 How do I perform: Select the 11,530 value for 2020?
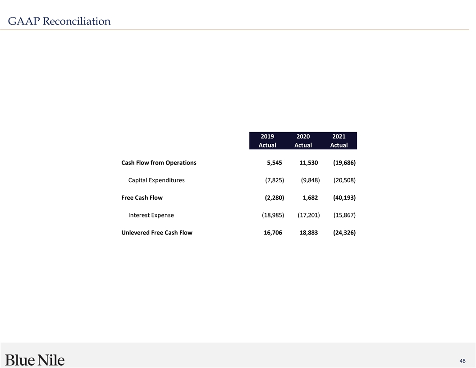tap(308, 162)
